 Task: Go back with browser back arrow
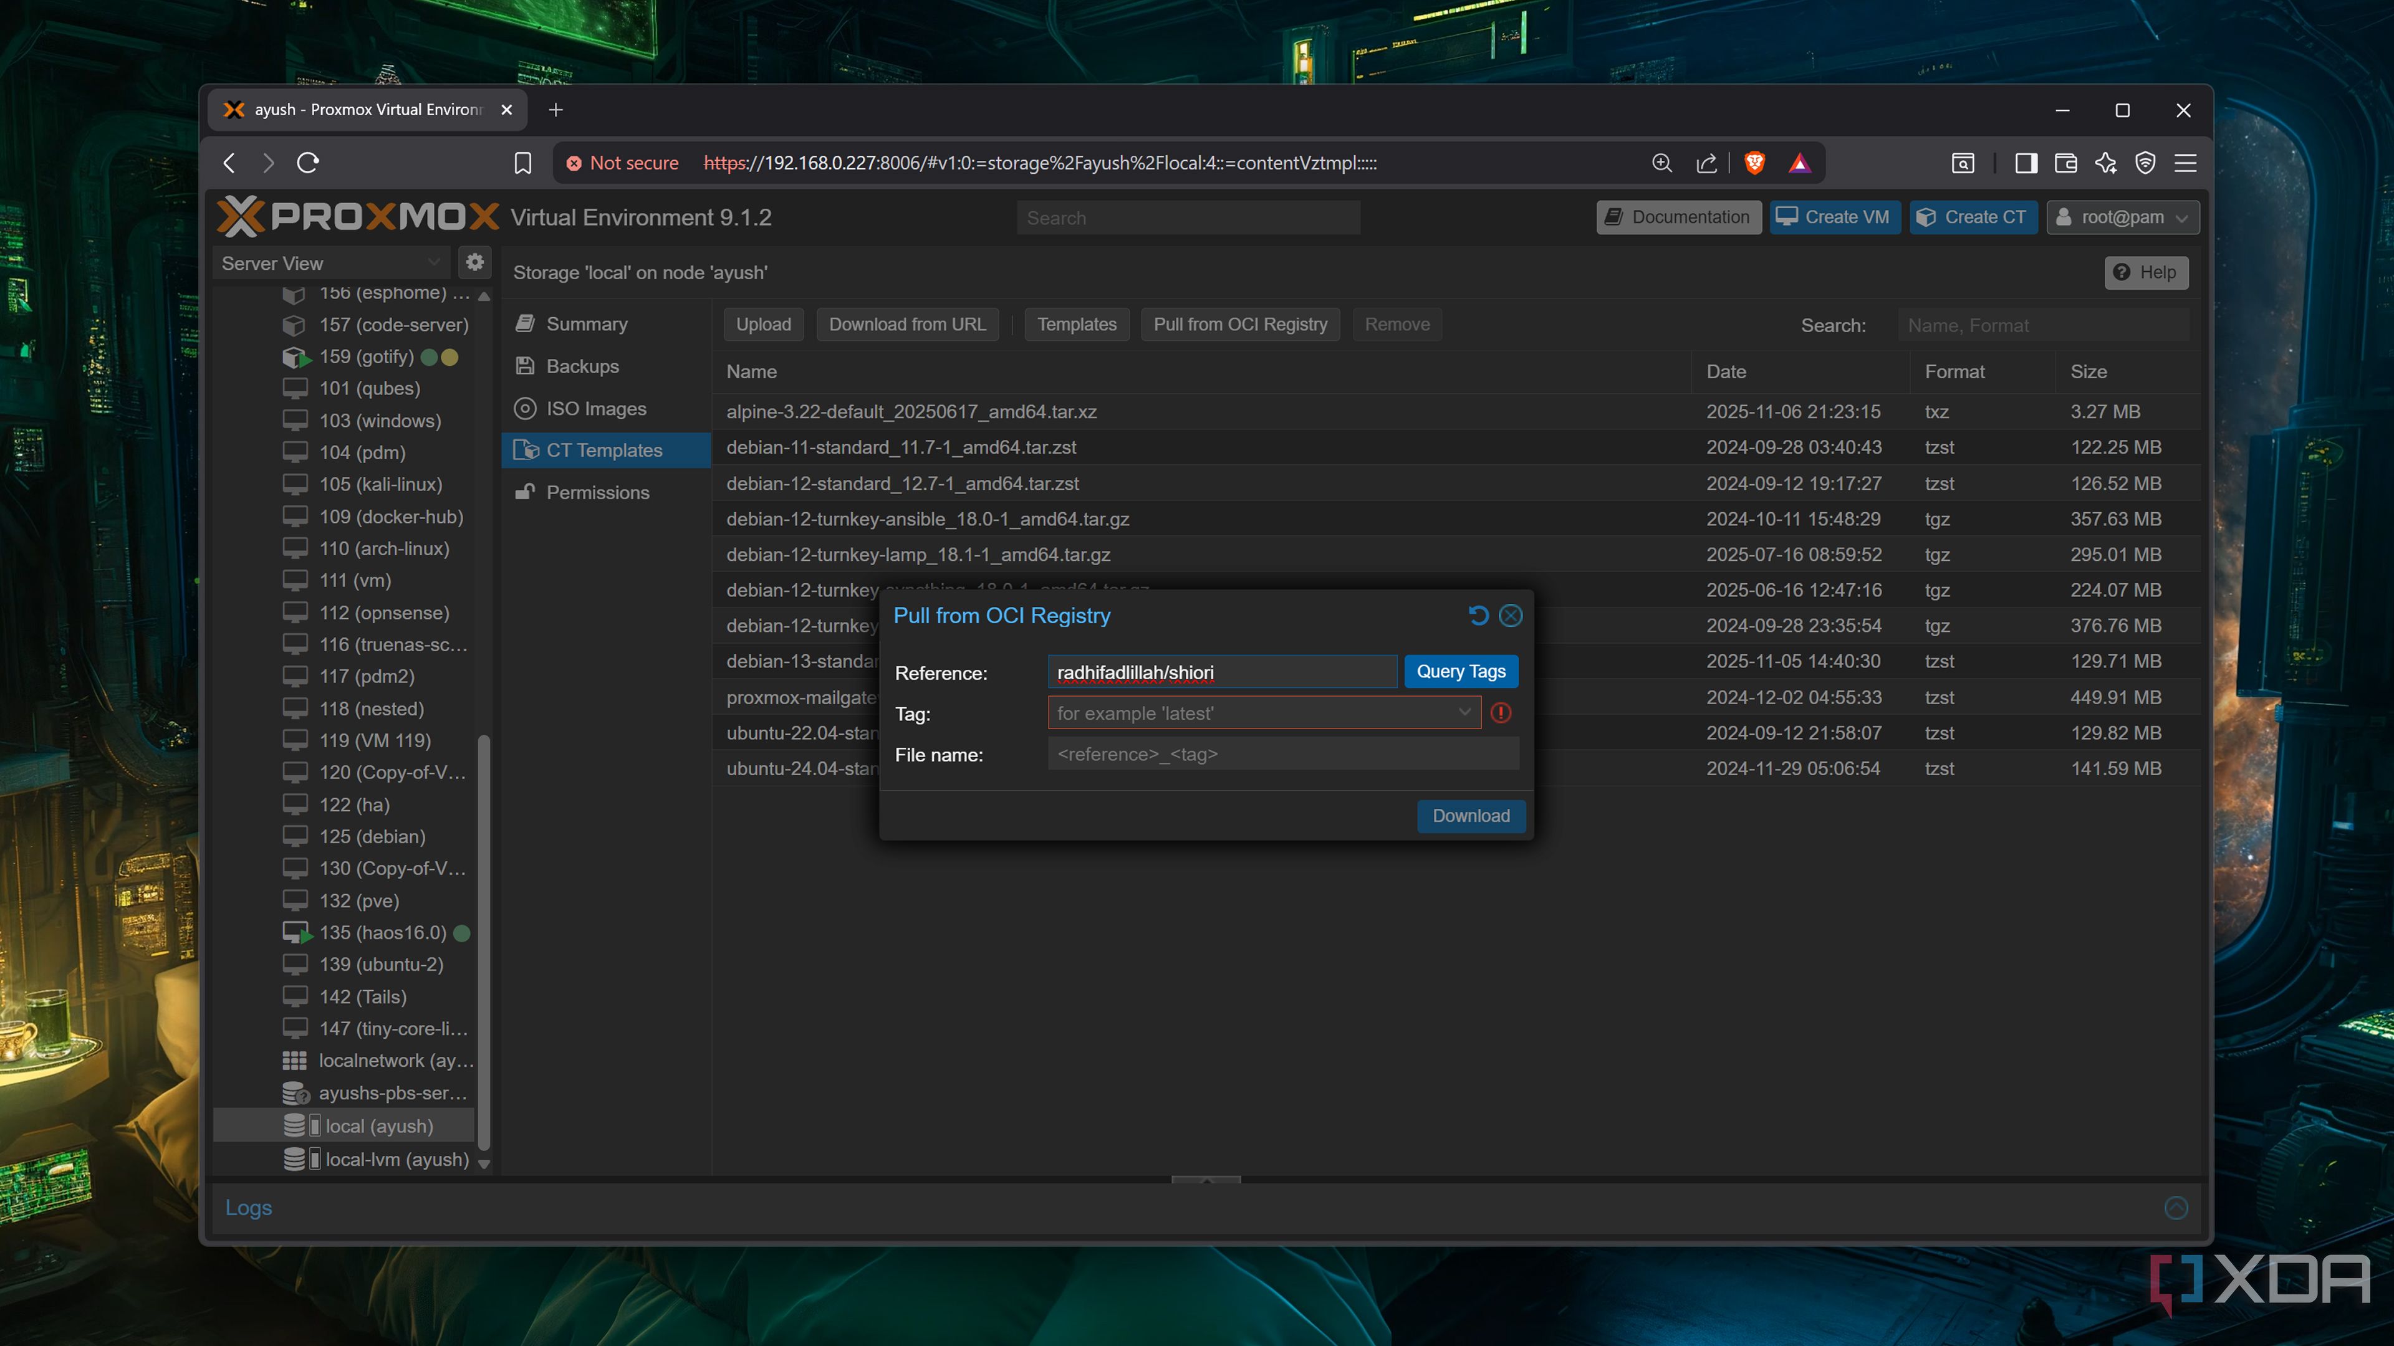[229, 163]
